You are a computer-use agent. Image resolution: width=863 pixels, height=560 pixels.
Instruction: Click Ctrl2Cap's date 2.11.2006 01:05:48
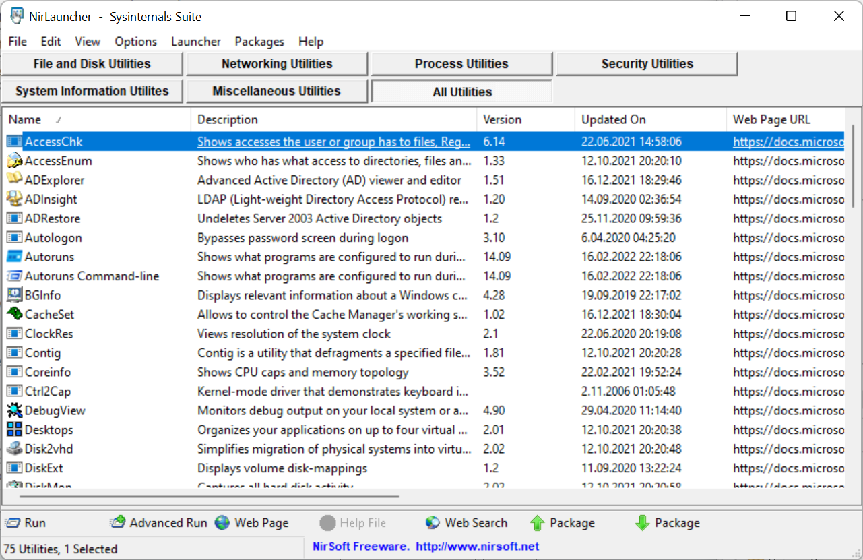(x=629, y=392)
